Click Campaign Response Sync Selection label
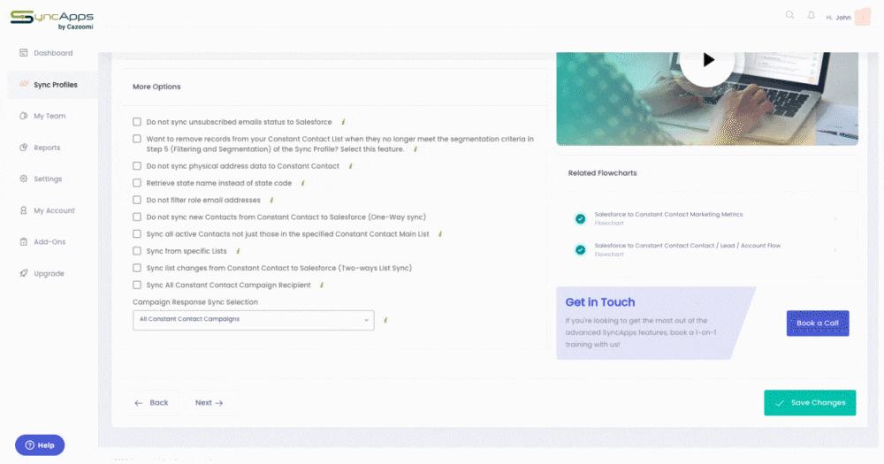 [x=195, y=302]
